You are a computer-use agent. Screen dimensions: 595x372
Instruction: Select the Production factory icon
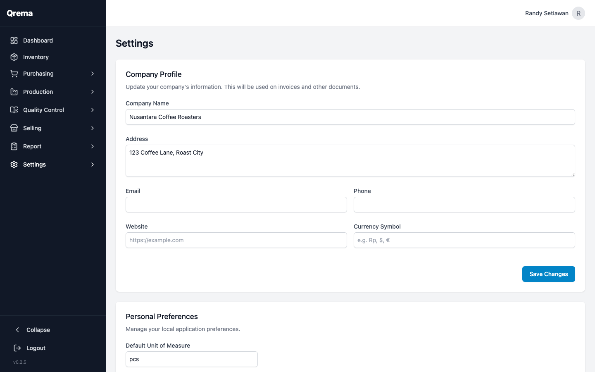coord(14,92)
